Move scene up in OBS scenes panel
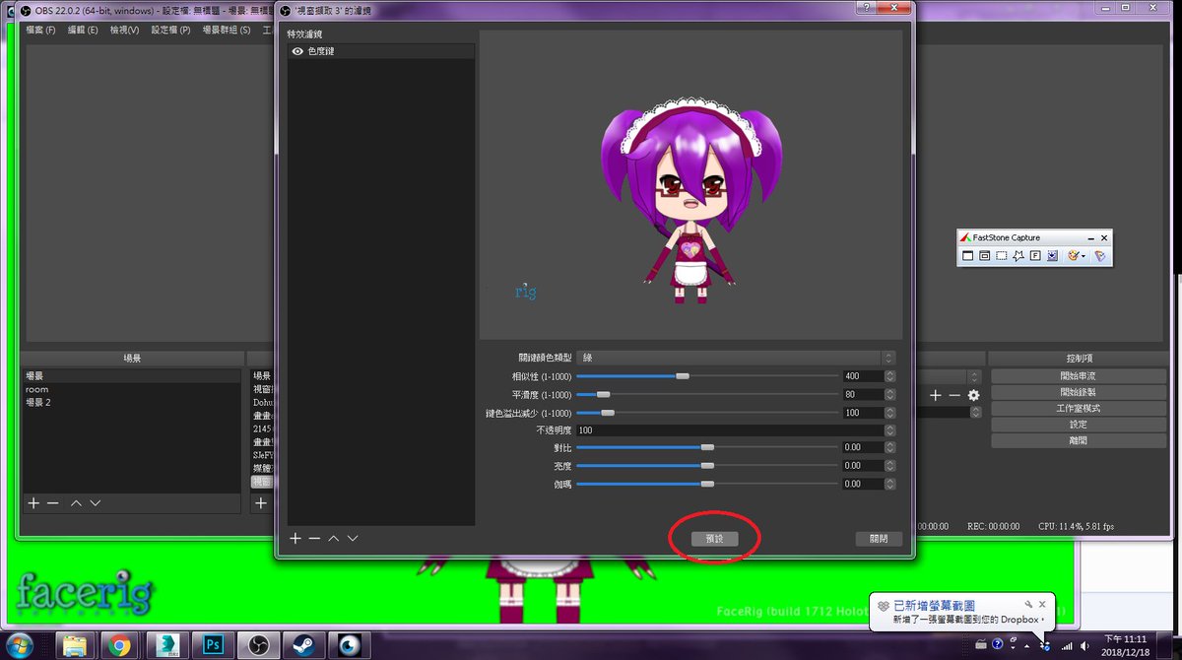This screenshot has width=1182, height=660. [x=76, y=503]
